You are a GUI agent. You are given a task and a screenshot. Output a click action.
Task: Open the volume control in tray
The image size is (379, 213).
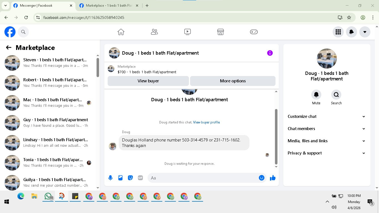point(334,207)
